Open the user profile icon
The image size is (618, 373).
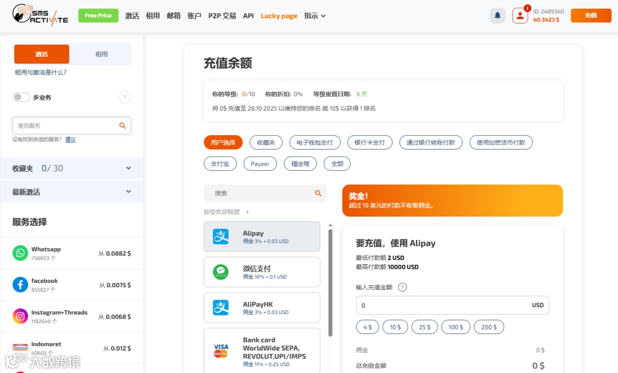point(520,15)
